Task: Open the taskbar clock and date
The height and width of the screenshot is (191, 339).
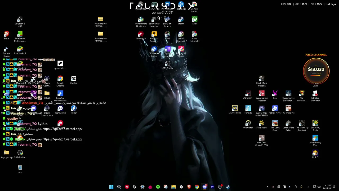Action: point(327,187)
